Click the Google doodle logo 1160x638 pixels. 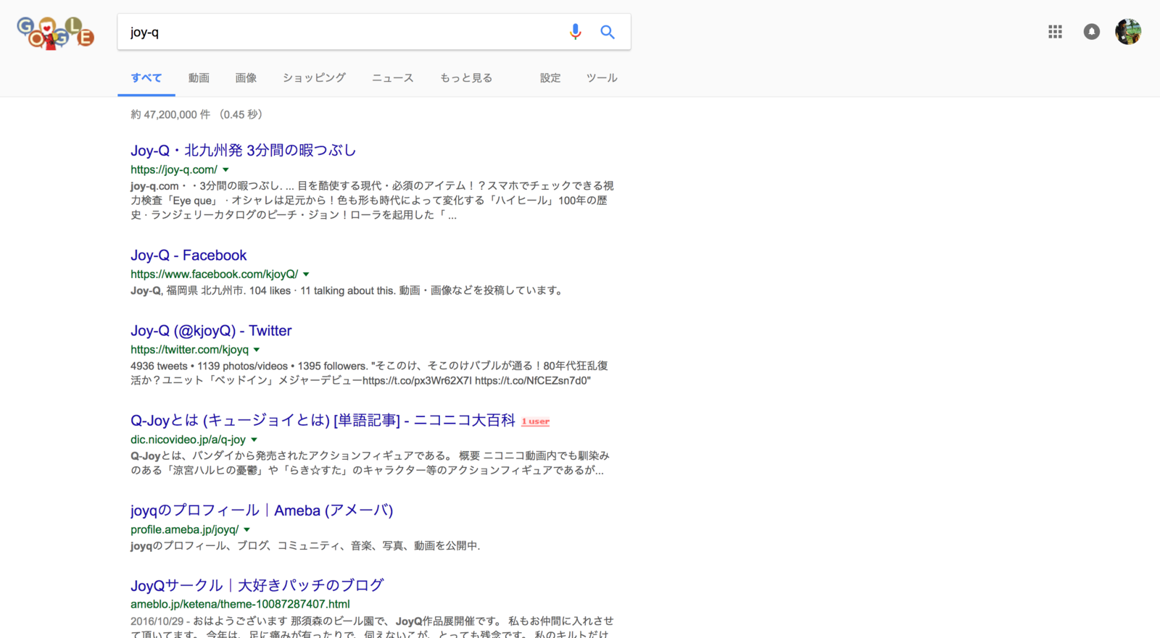[x=56, y=33]
